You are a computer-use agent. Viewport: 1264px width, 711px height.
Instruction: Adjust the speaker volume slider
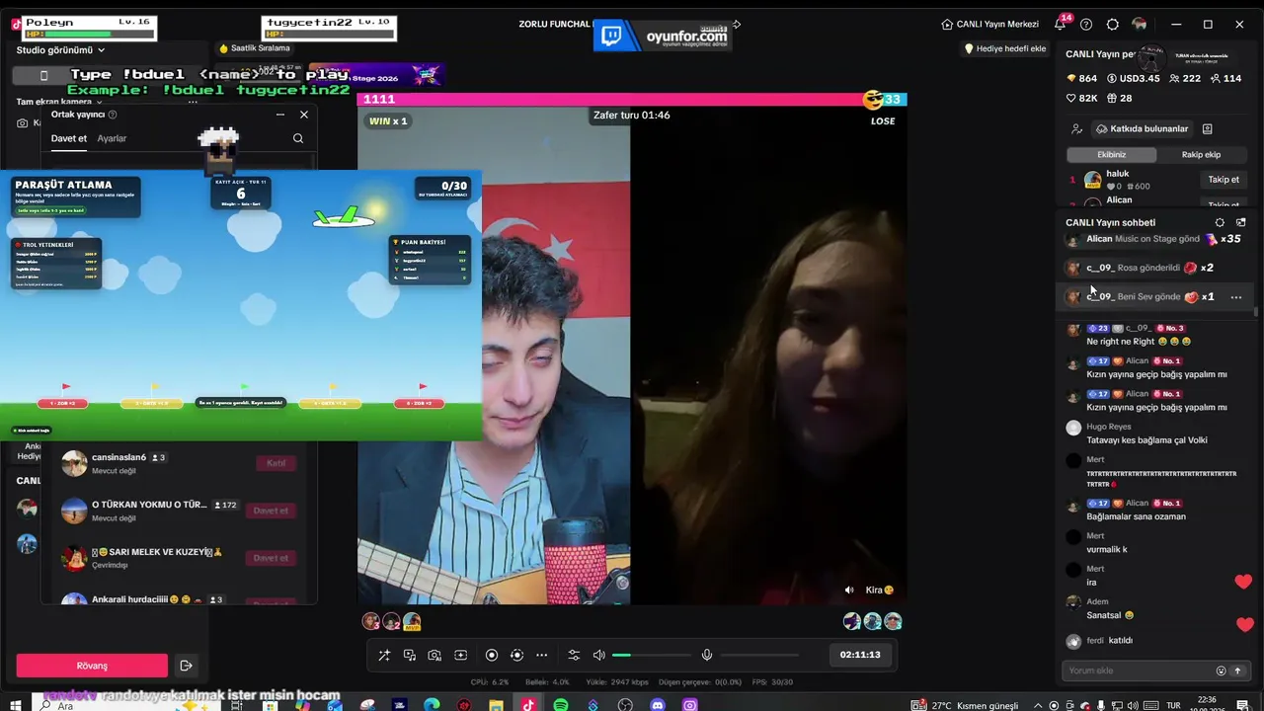(x=651, y=655)
